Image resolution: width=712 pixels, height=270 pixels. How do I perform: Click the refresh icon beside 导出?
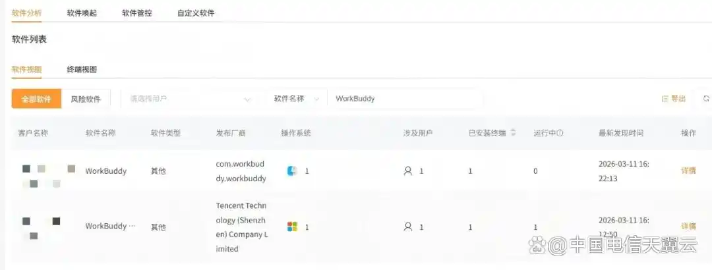pos(706,99)
